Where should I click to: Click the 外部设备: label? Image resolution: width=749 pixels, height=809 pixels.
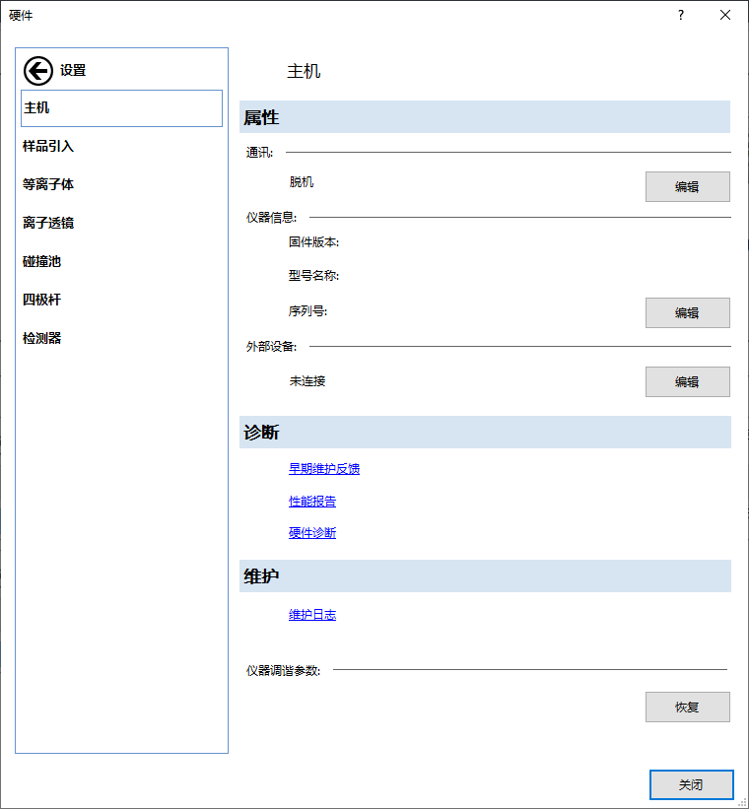272,347
